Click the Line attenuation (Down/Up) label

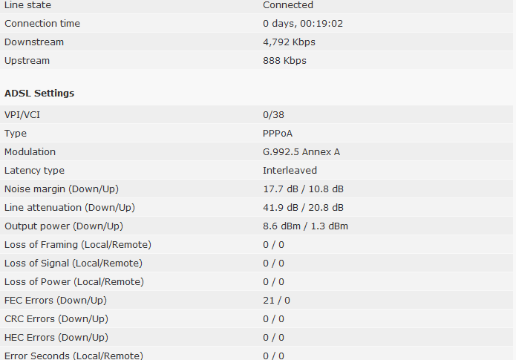(70, 208)
